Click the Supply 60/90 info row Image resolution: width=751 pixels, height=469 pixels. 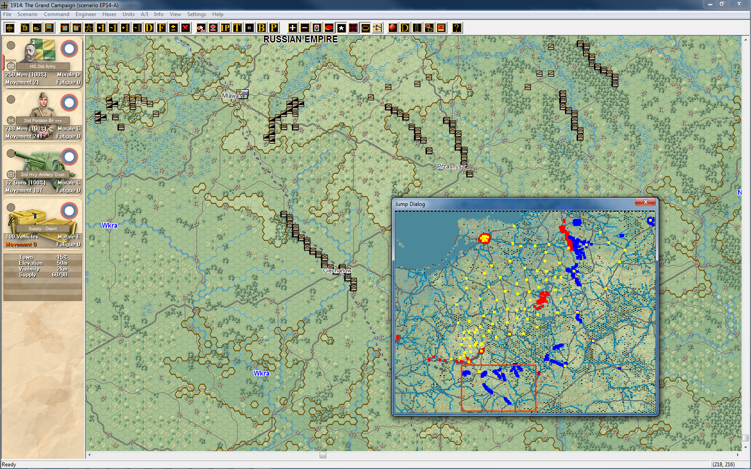(43, 275)
